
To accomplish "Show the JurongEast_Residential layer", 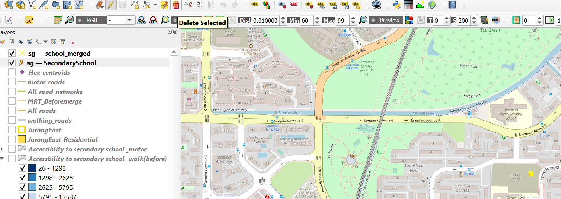I will pos(12,139).
